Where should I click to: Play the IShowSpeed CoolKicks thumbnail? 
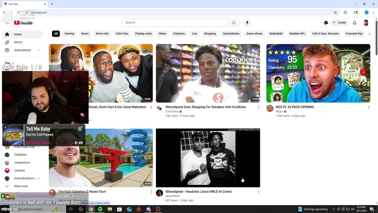(x=208, y=73)
